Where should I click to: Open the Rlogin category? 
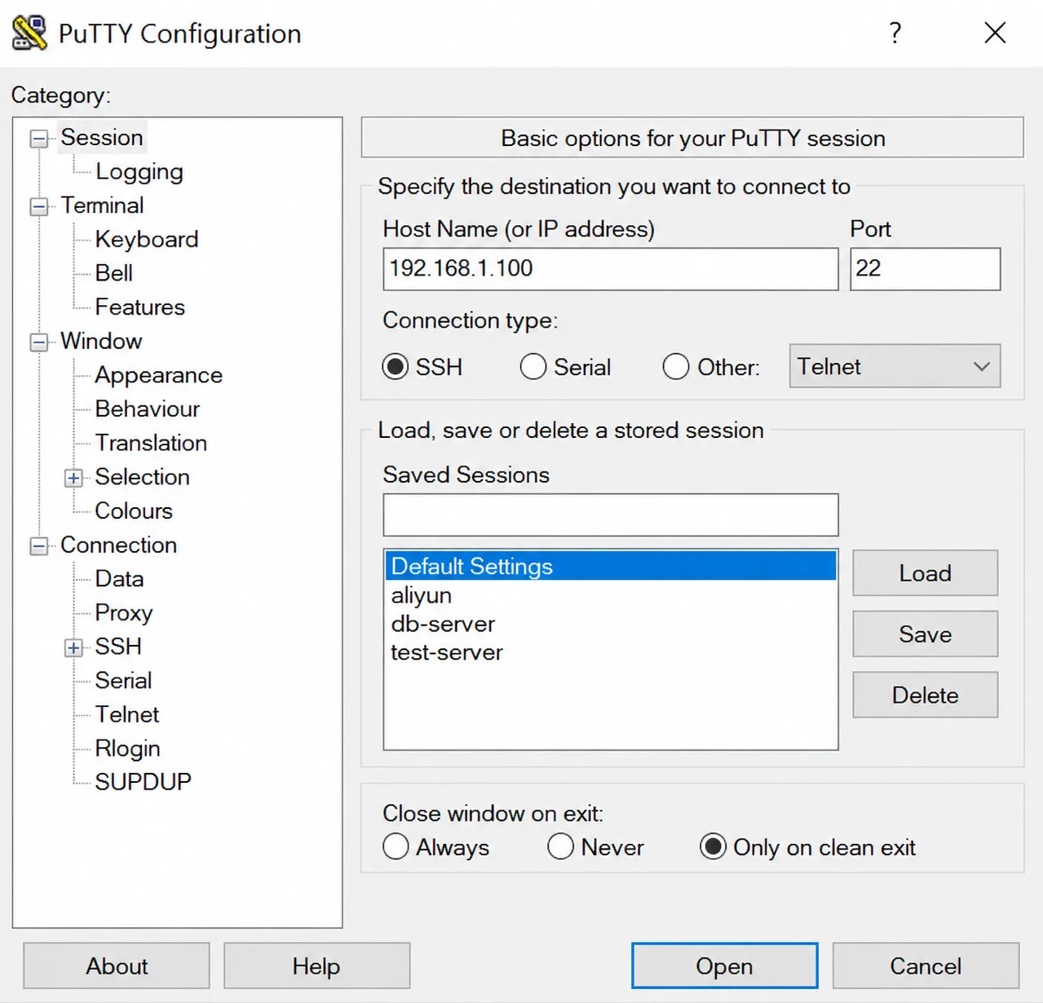click(x=128, y=749)
